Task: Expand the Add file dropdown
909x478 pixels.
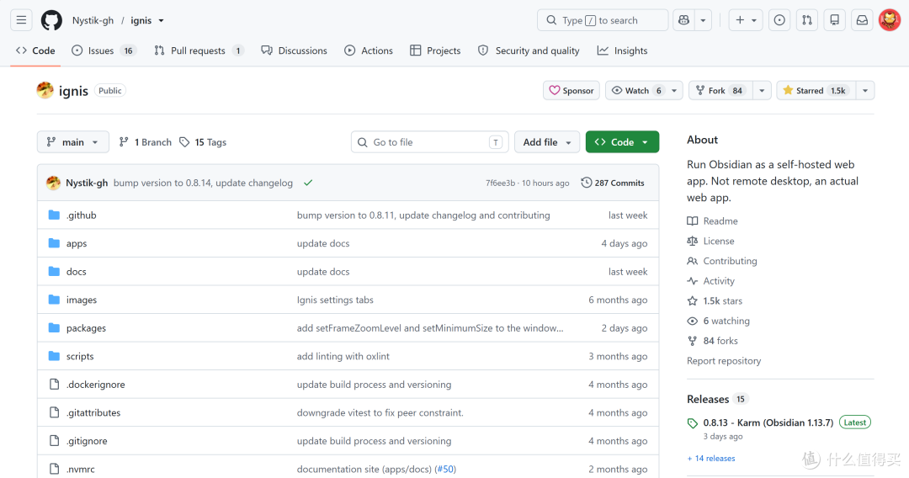Action: click(x=547, y=142)
